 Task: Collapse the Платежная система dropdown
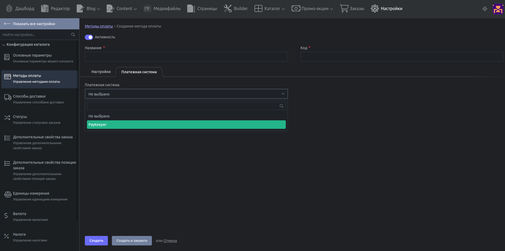click(283, 94)
